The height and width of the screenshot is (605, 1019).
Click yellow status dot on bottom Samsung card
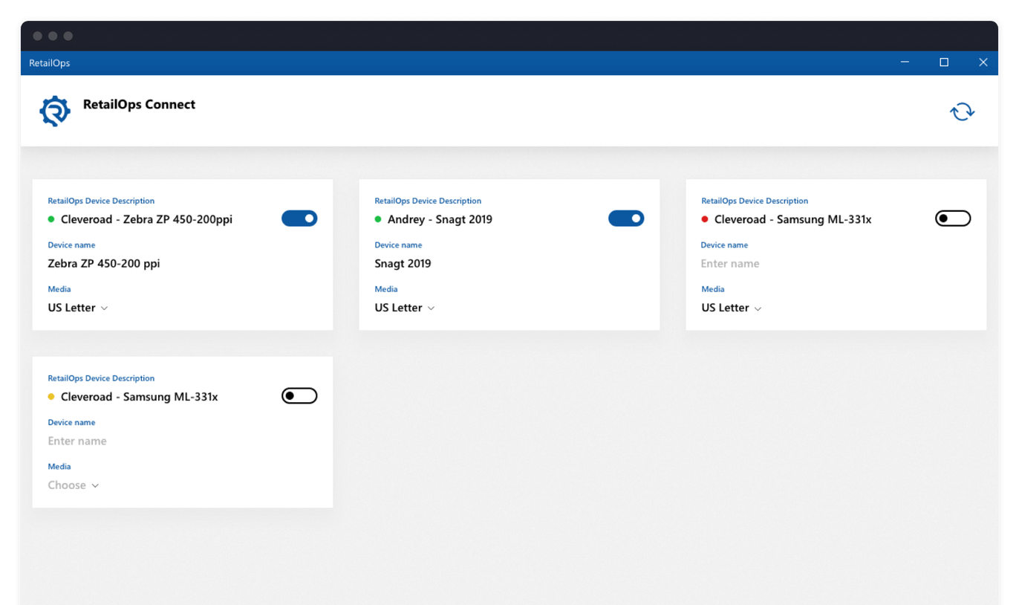[51, 396]
